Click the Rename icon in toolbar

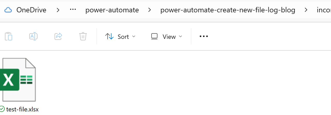pos(33,37)
